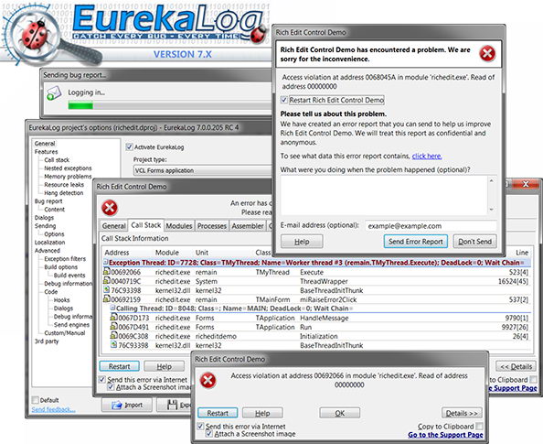
Task: Click Details >> in the bottom dialog
Action: [462, 413]
